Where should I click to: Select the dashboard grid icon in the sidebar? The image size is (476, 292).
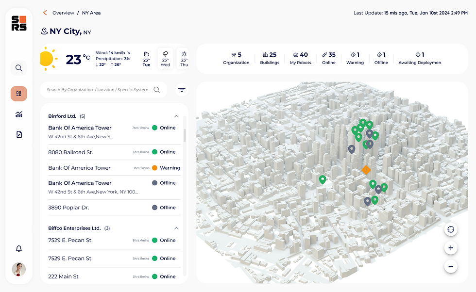point(18,93)
